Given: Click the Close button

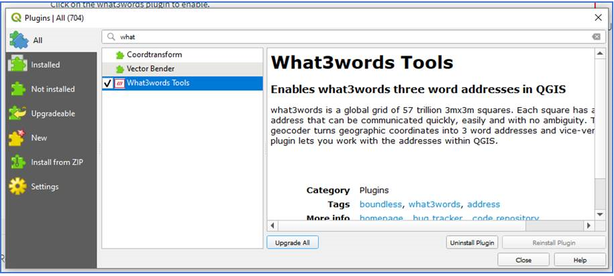Looking at the screenshot, I should pos(523,260).
